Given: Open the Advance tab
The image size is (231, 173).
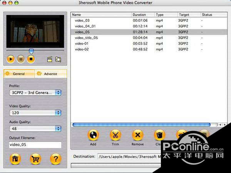Looking at the screenshot, I should click(x=51, y=74).
